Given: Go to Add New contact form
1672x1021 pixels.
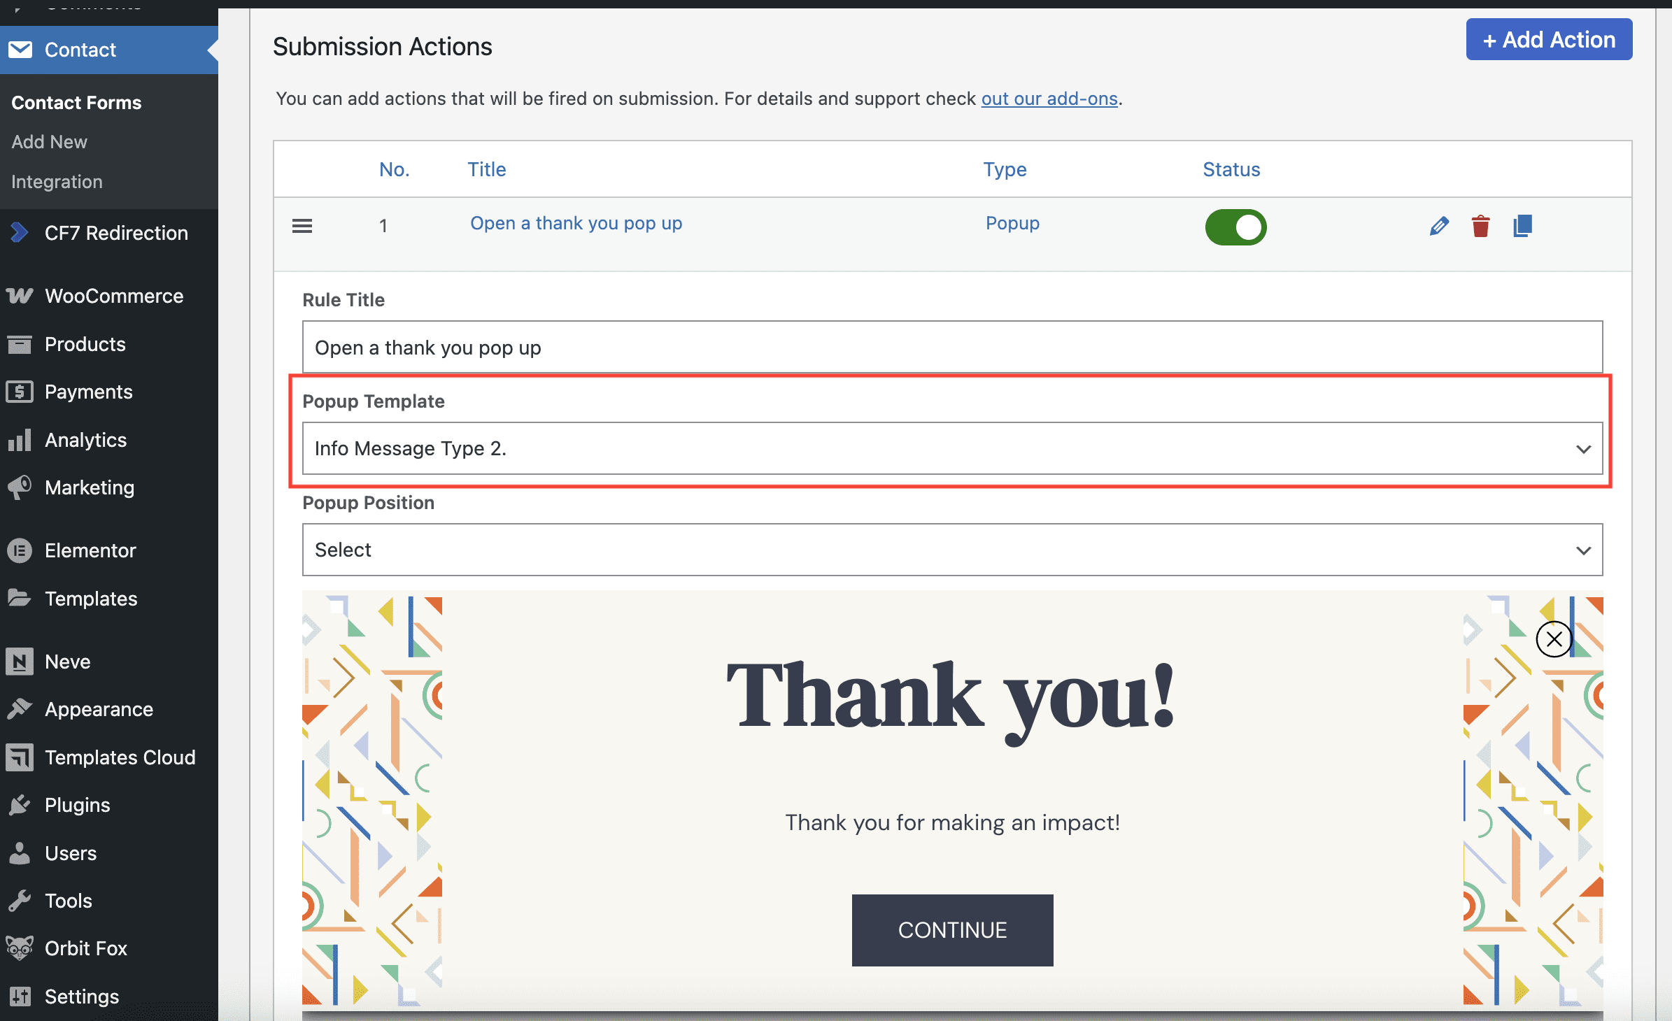Looking at the screenshot, I should pyautogui.click(x=49, y=142).
